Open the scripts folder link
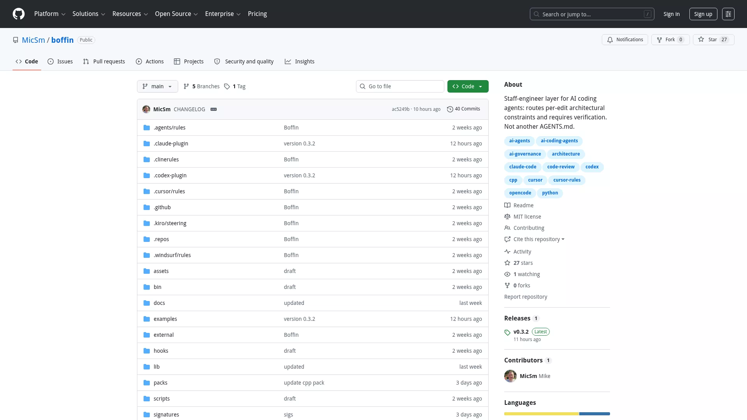747x420 pixels. pyautogui.click(x=161, y=399)
